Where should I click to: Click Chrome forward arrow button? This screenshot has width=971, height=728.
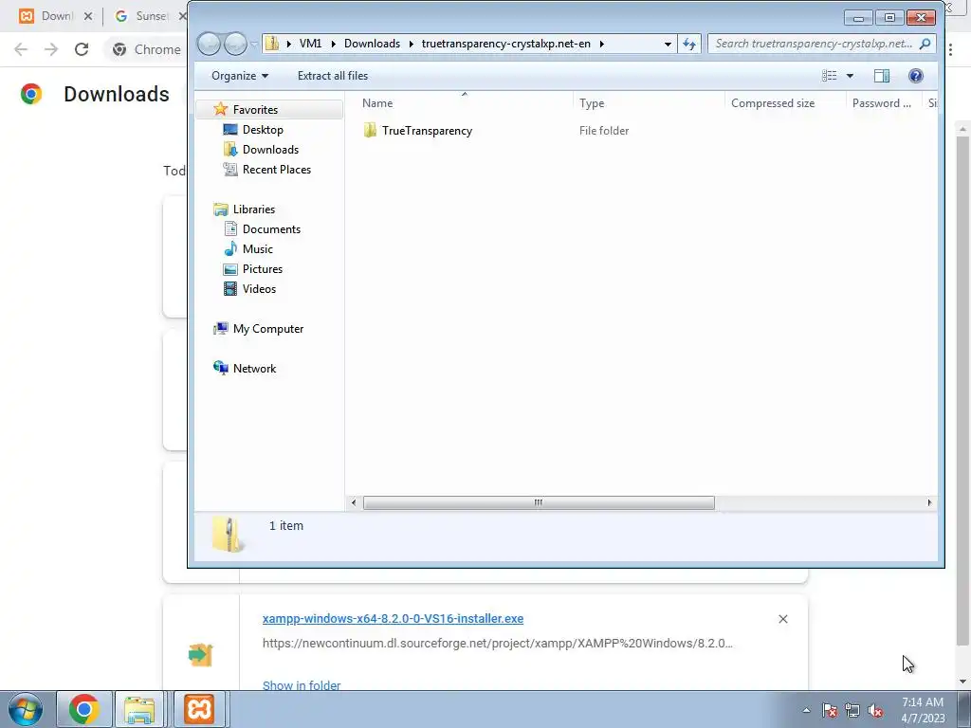(51, 49)
